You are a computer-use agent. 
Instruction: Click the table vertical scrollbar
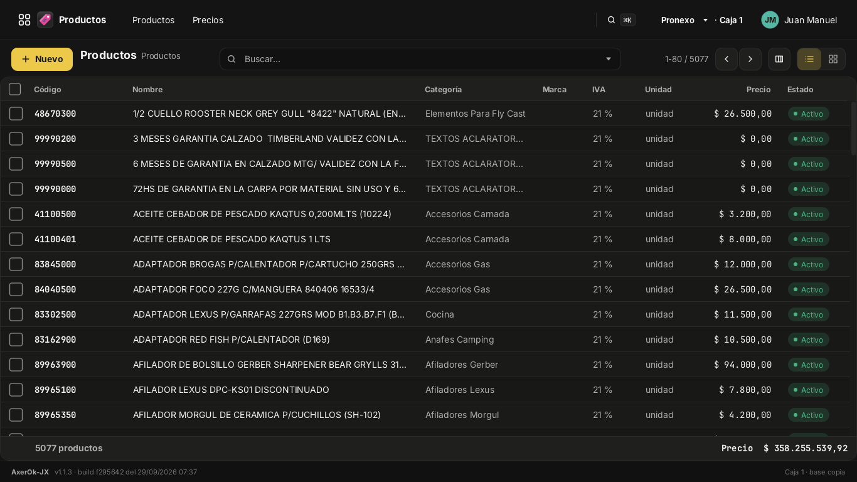point(853,128)
